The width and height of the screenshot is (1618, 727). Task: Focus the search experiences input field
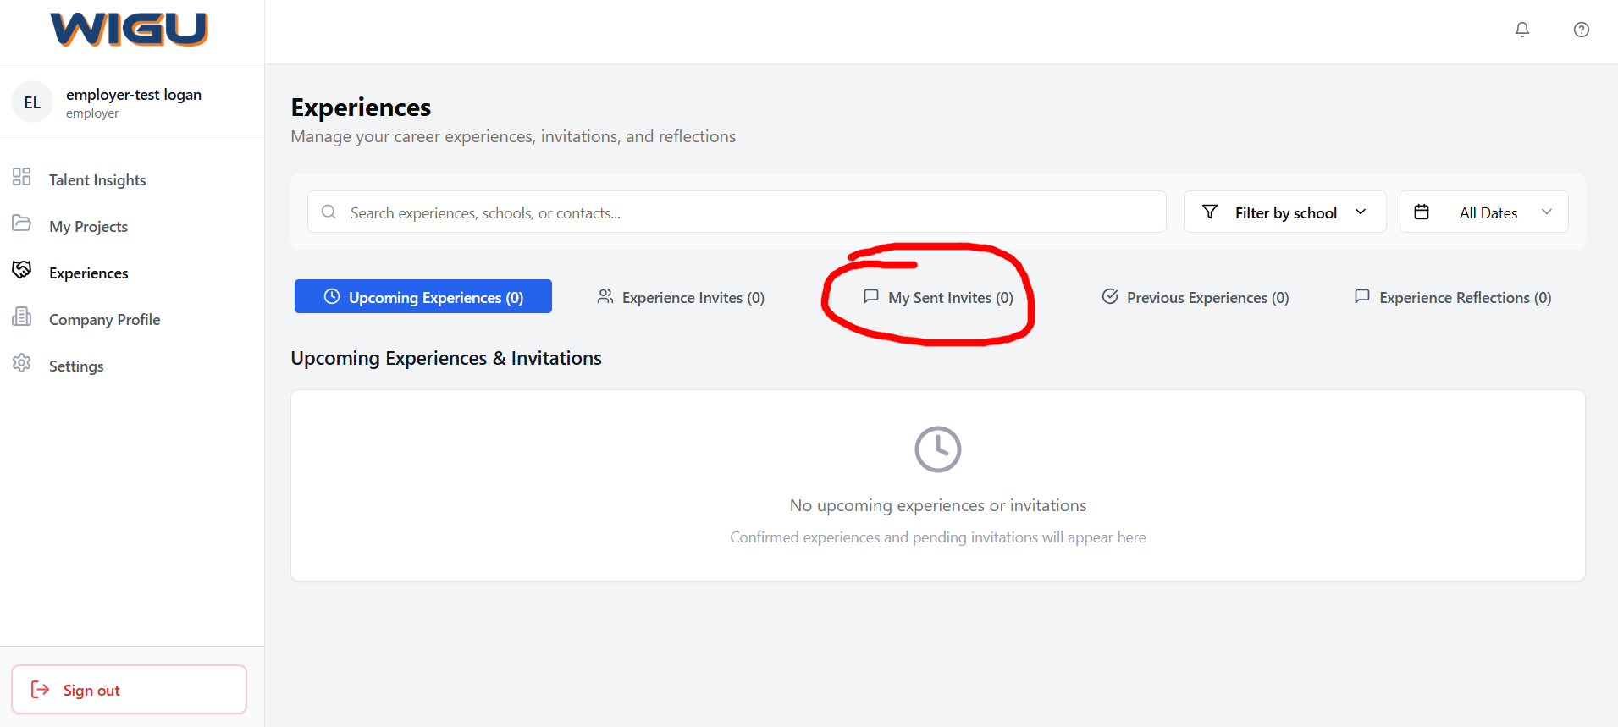(x=745, y=212)
